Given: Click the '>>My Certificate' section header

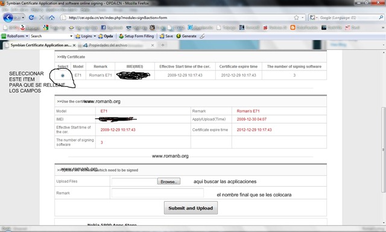Looking at the screenshot, I should pos(71,57).
